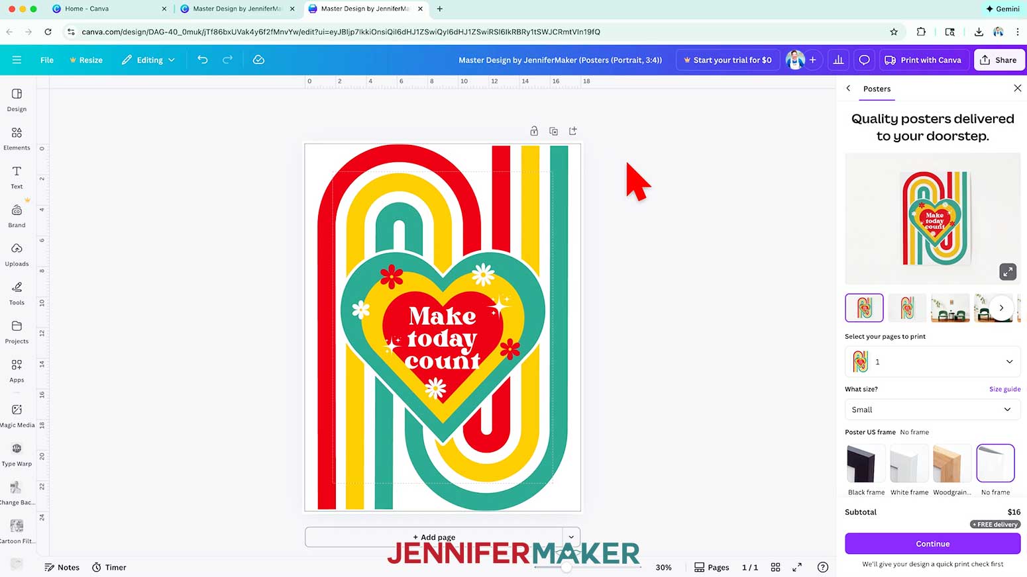1027x577 pixels.
Task: Select the Black frame option
Action: point(866,470)
